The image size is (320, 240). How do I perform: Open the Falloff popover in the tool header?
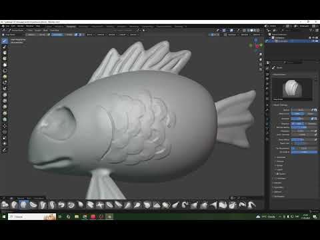(x=123, y=35)
